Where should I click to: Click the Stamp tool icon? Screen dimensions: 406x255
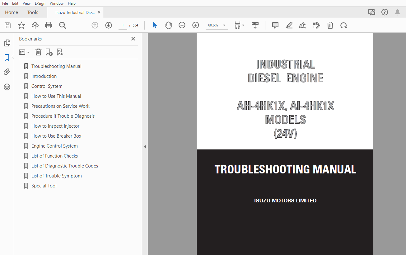point(316,25)
